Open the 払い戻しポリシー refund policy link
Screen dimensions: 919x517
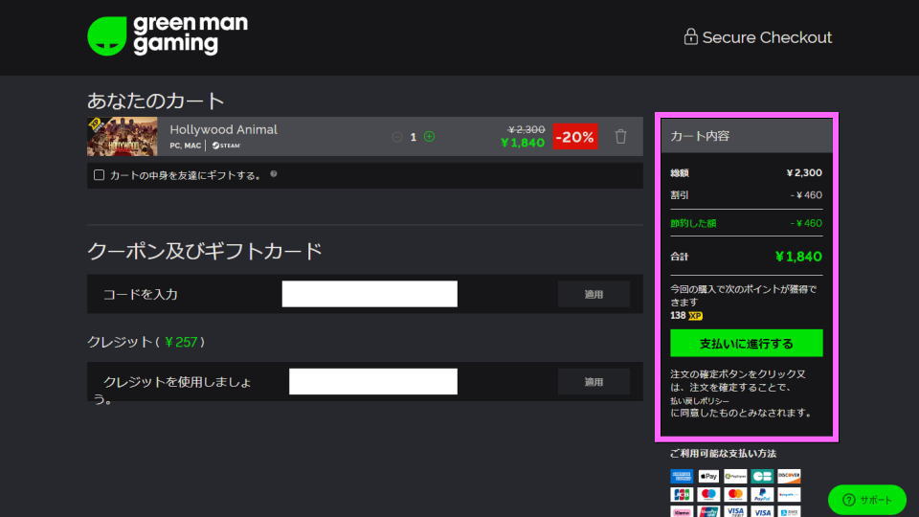[700, 401]
